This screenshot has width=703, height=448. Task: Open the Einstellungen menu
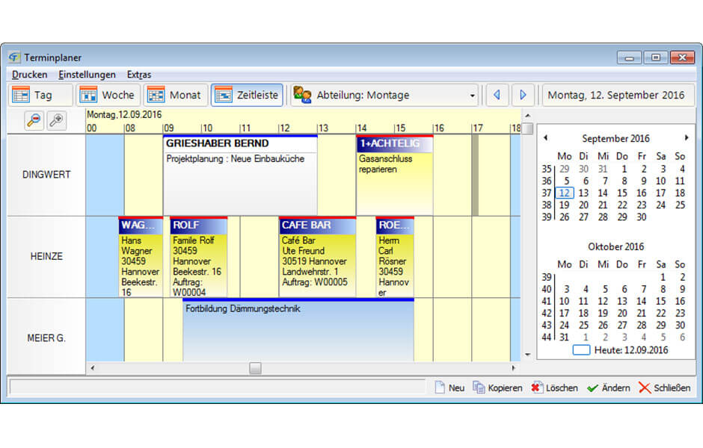click(87, 75)
